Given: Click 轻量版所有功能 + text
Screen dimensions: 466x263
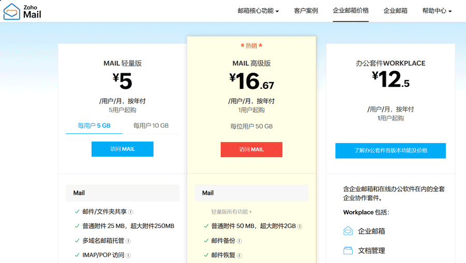Looking at the screenshot, I should click(231, 212).
